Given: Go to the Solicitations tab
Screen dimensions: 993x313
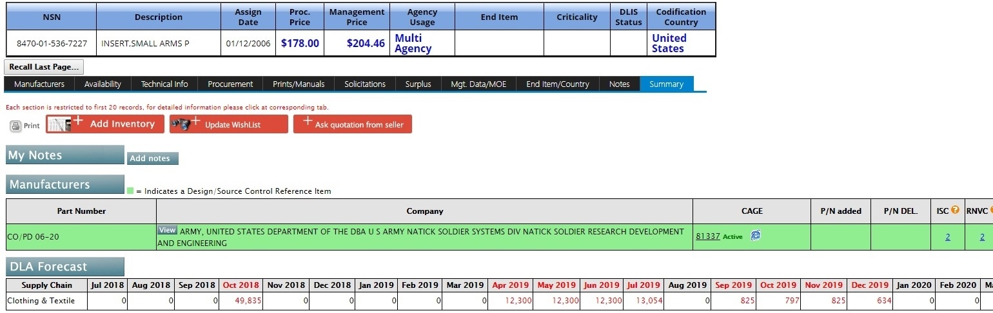Looking at the screenshot, I should tap(364, 84).
